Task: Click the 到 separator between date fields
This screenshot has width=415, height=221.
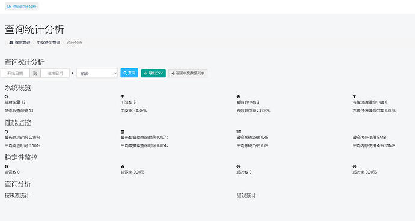Action: (x=35, y=73)
